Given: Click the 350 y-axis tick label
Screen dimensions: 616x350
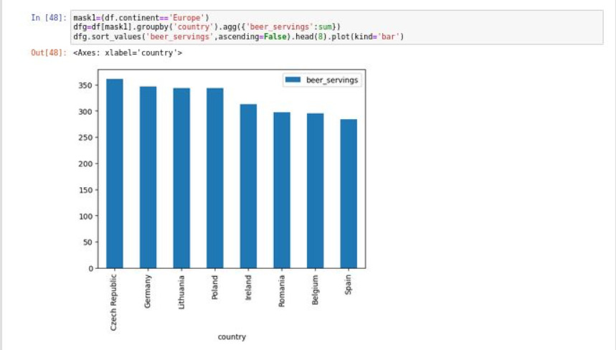Looking at the screenshot, I should 85,85.
